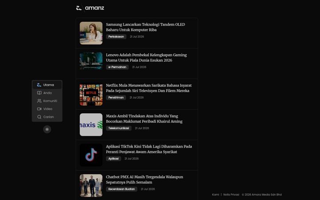Click the Maxis logo thumbnail
Viewport: 320px width, 200px height.
tap(91, 125)
